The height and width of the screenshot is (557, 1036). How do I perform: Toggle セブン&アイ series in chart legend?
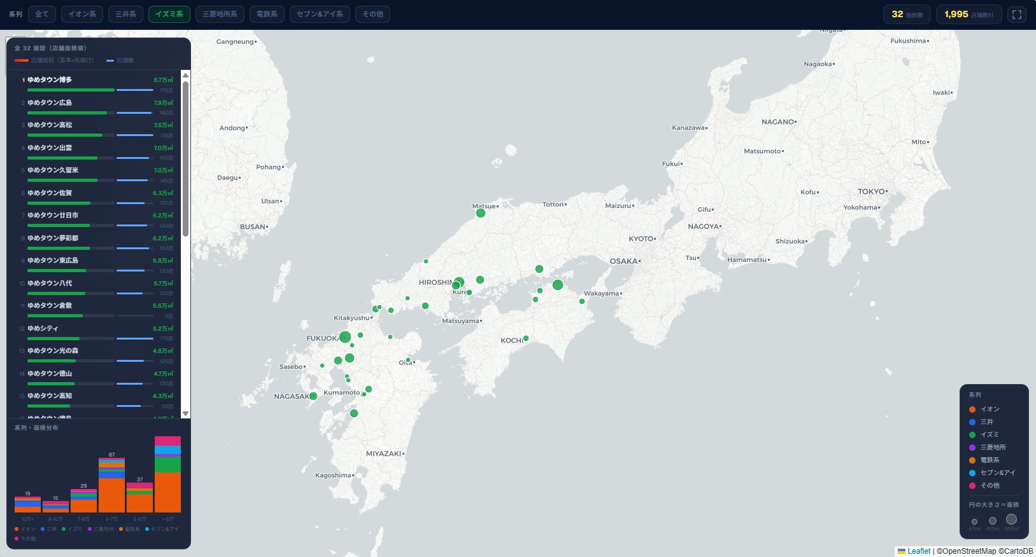coord(162,529)
